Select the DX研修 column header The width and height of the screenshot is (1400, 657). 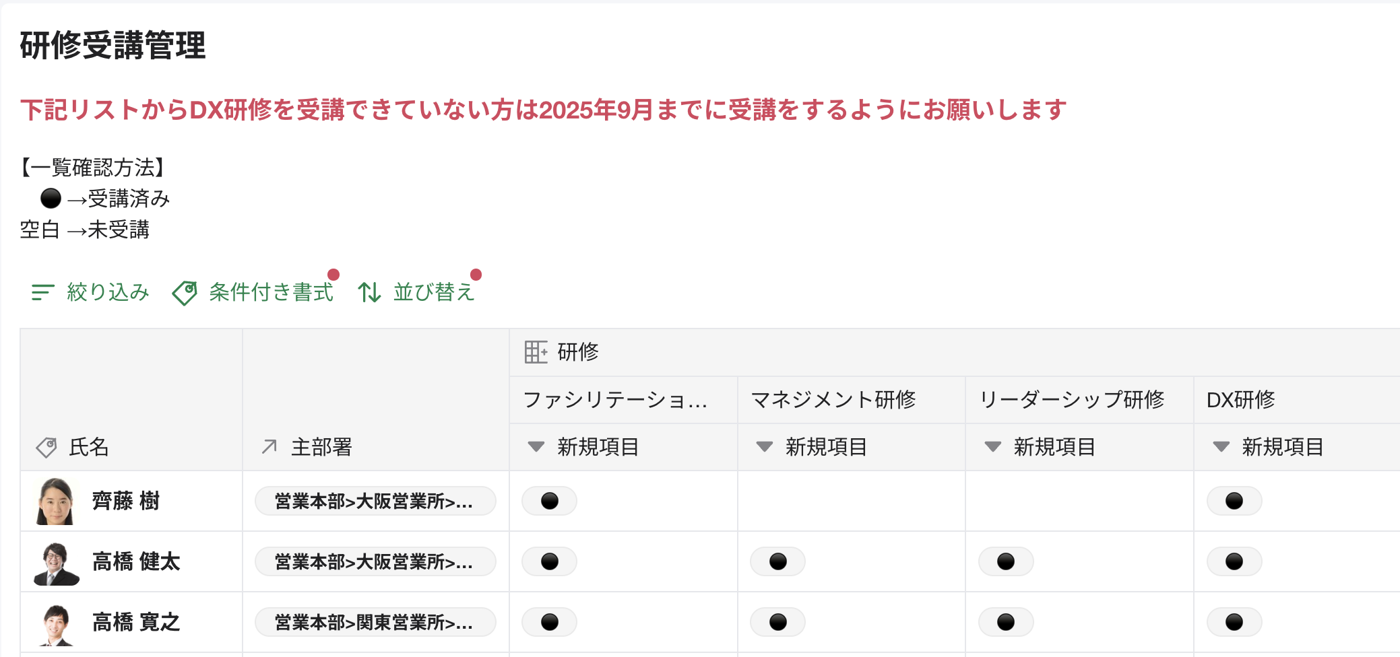click(x=1240, y=400)
